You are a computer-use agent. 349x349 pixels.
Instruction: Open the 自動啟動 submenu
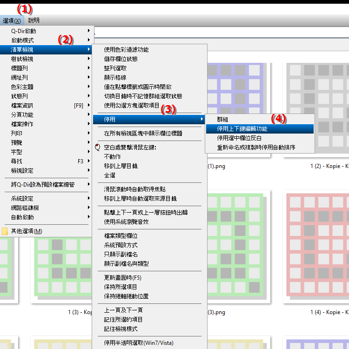click(47, 217)
